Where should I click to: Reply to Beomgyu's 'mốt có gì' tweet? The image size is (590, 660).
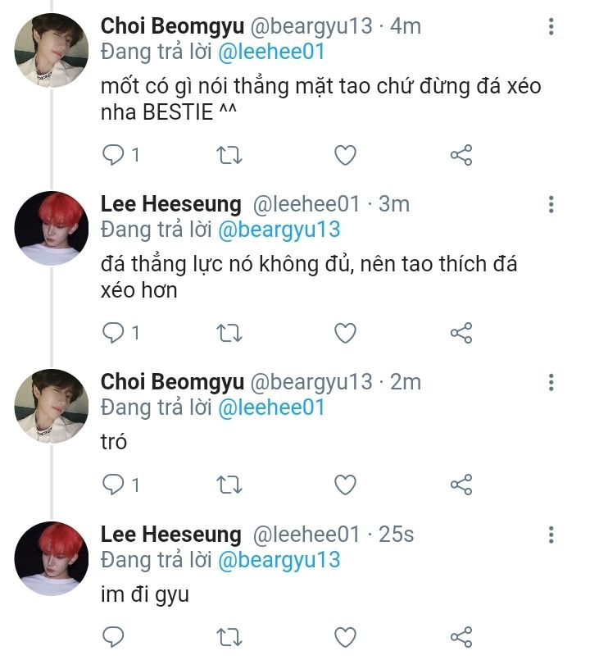click(x=112, y=154)
